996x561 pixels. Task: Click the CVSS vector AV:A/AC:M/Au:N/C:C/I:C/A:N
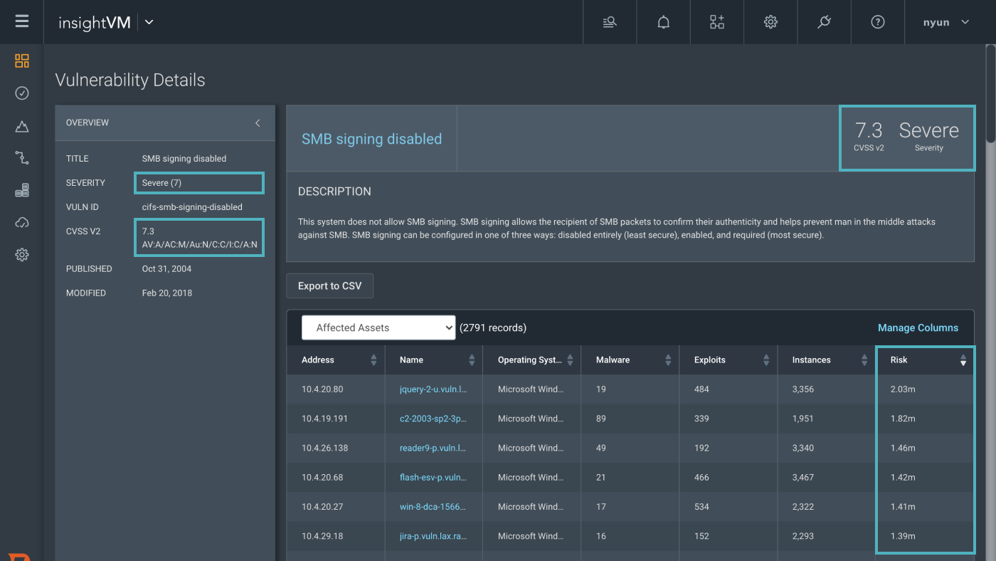[199, 245]
